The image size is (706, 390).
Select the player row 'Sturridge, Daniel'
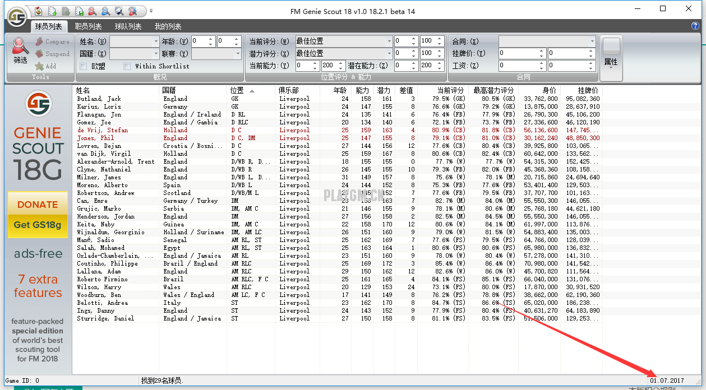point(338,318)
